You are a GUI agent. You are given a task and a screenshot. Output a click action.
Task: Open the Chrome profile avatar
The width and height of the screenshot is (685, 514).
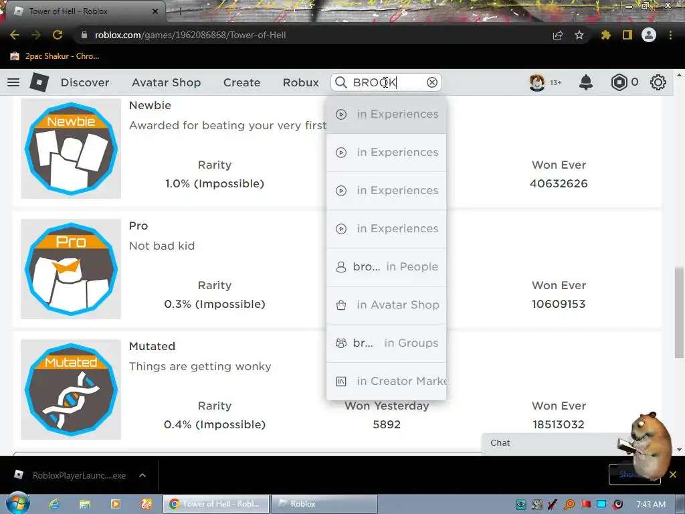649,35
